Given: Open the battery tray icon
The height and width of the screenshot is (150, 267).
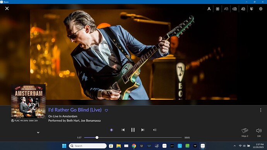Looking at the screenshot, I should [x=249, y=146].
